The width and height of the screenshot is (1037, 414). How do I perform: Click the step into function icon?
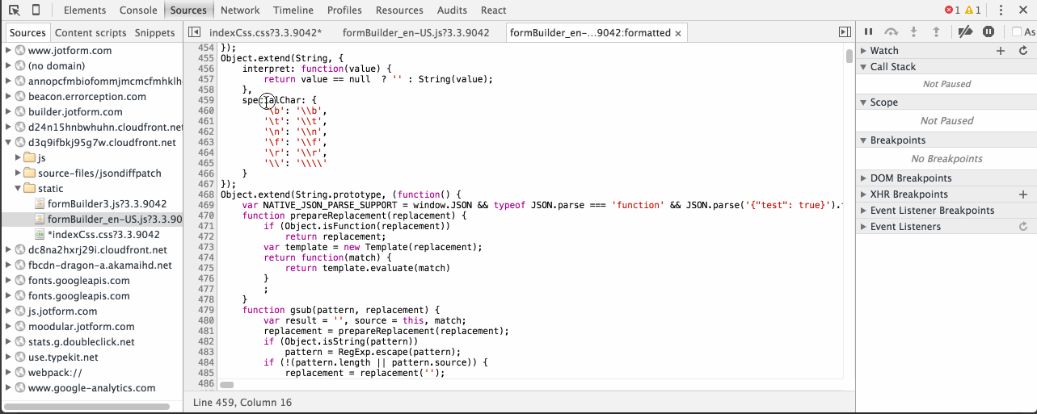(914, 32)
